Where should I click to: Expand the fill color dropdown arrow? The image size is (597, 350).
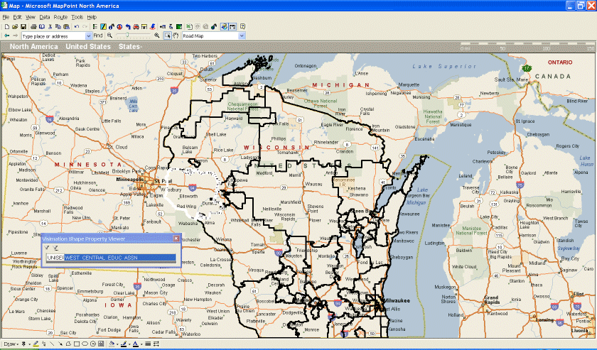click(118, 344)
